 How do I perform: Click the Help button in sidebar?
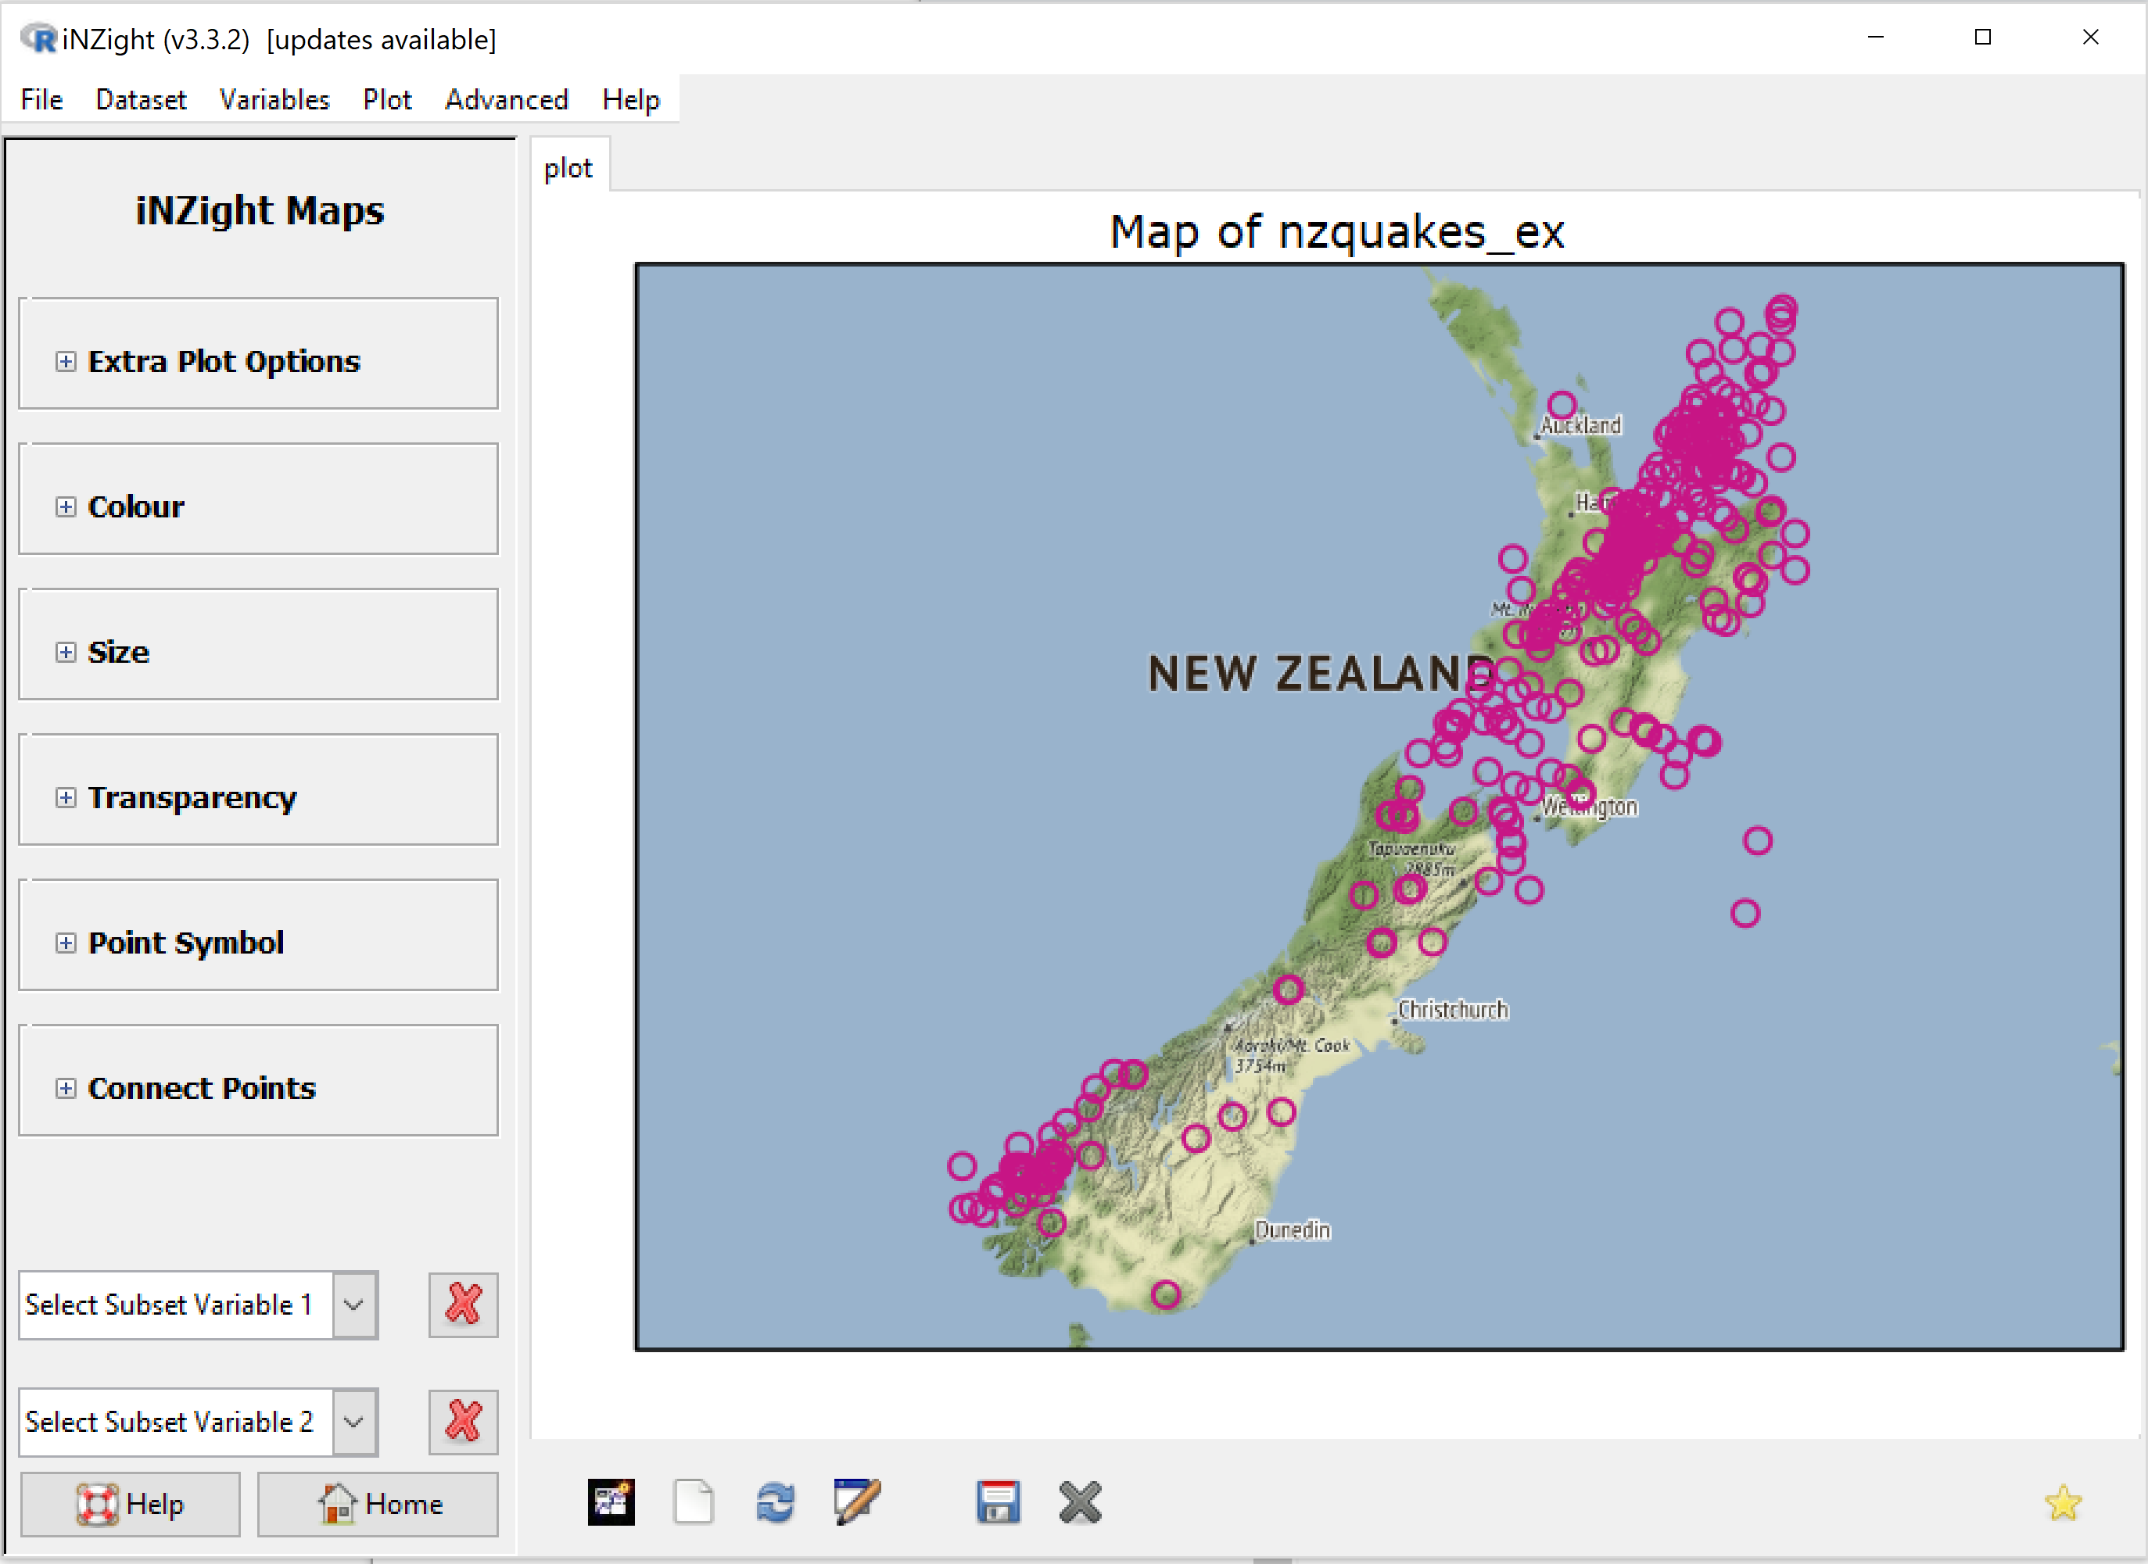point(134,1502)
